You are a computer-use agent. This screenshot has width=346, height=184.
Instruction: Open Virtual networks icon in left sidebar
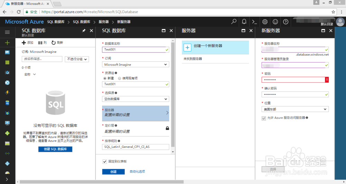point(7,153)
